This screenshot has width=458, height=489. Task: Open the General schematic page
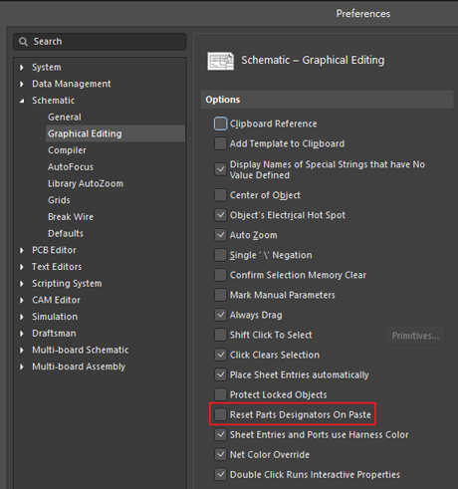tap(65, 118)
